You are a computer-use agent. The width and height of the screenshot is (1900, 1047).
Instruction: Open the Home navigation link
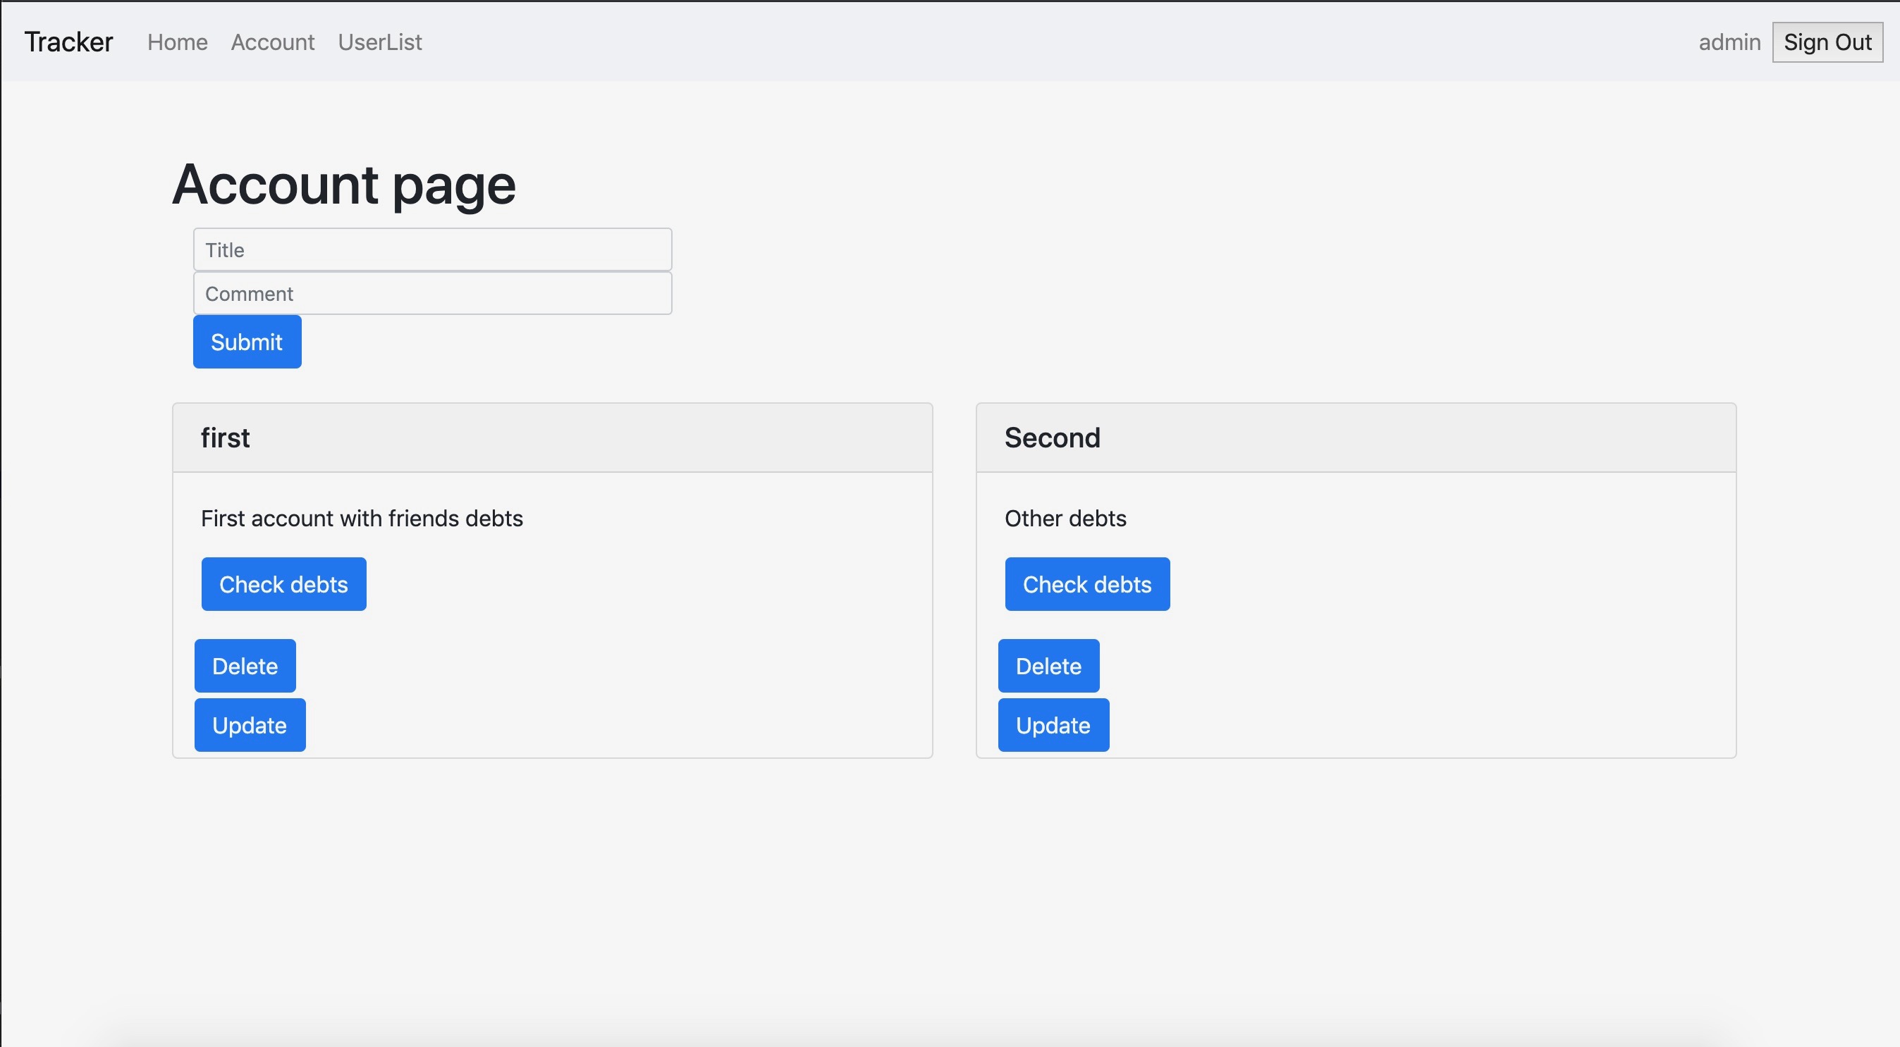pyautogui.click(x=177, y=42)
